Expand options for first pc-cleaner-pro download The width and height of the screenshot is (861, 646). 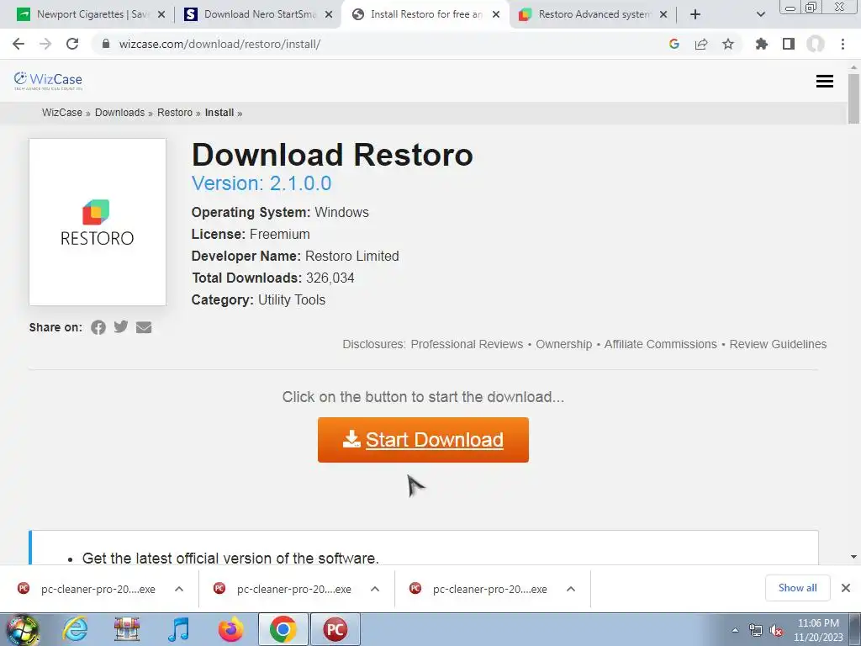tap(179, 589)
